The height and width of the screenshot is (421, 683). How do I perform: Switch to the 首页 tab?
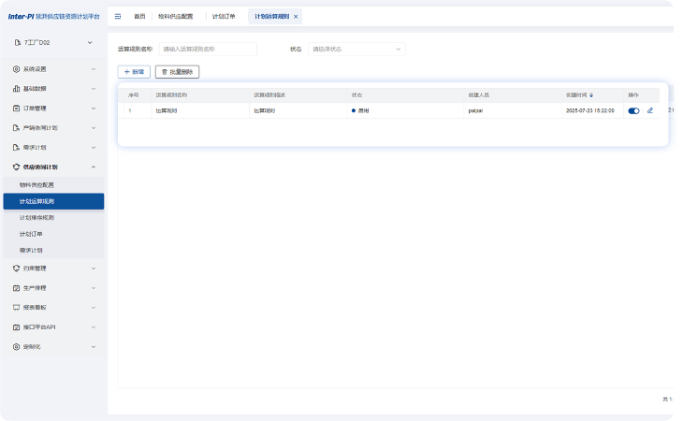point(139,17)
